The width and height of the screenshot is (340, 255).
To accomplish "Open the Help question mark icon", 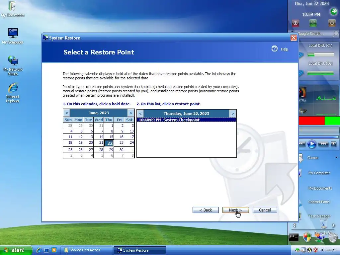I will (x=274, y=48).
